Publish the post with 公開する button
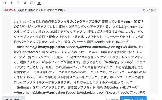The image size is (162, 100). (129, 99)
